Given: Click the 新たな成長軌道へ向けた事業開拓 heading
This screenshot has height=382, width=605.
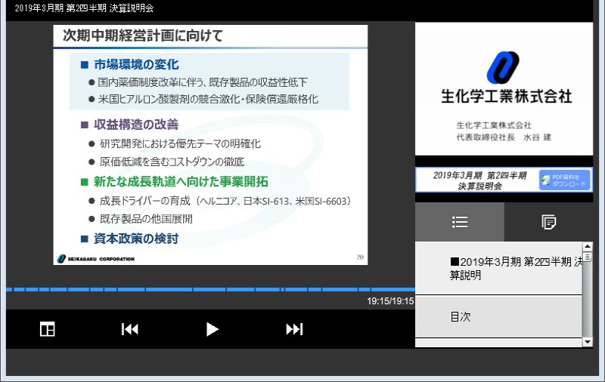Looking at the screenshot, I should pyautogui.click(x=181, y=182).
